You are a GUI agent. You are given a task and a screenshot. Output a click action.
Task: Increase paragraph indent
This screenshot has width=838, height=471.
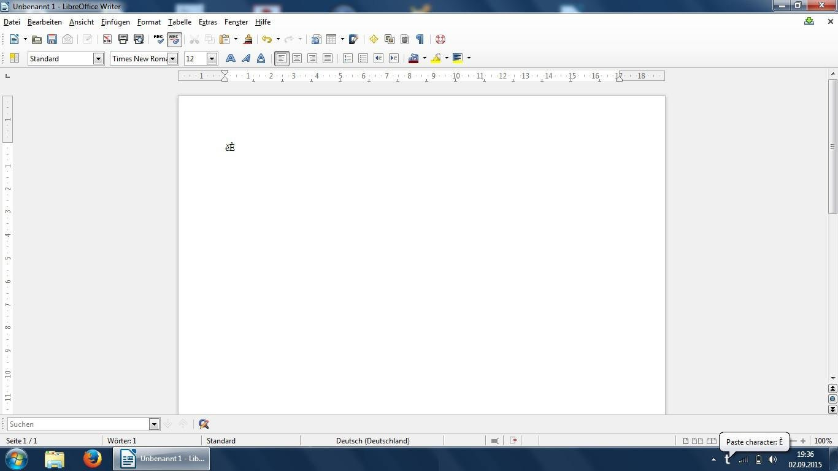coord(394,58)
